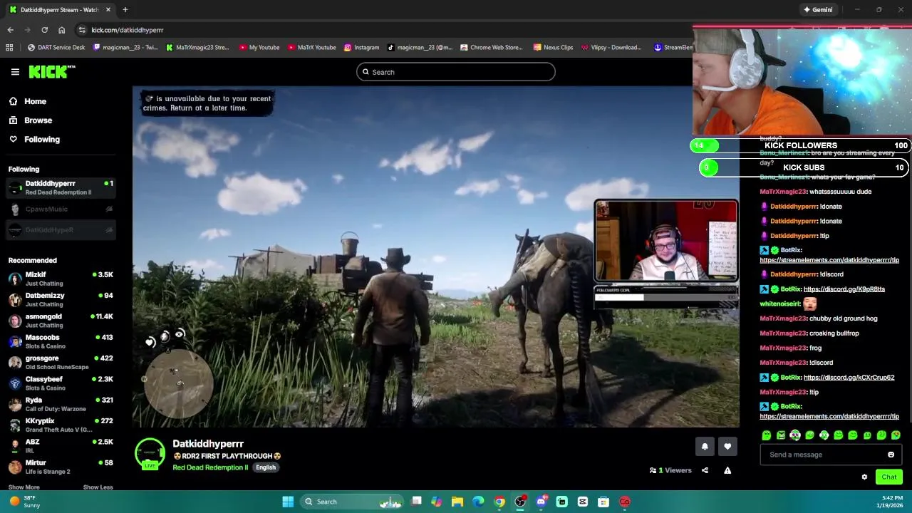Share the stream with share icon
Screen dimensions: 912x513
[705, 470]
